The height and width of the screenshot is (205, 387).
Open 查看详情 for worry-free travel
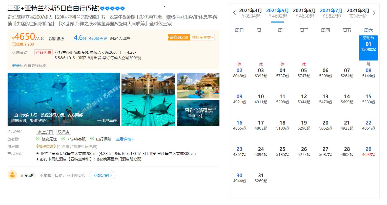[x=125, y=139]
